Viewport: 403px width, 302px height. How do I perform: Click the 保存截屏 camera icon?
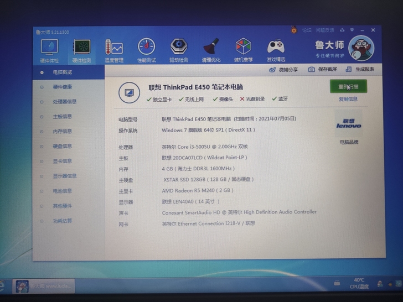(312, 69)
